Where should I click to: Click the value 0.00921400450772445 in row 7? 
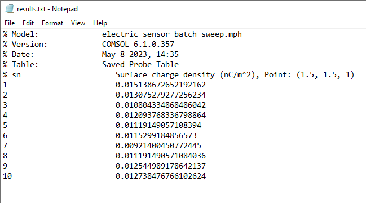pos(158,145)
